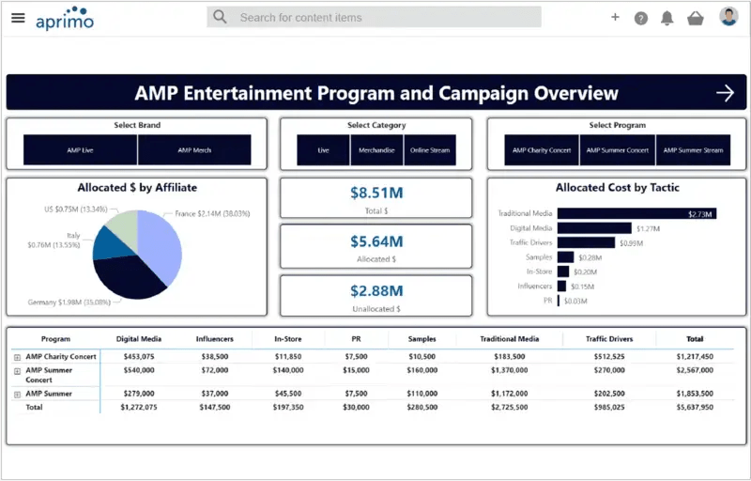751x481 pixels.
Task: Click the Influencers column header
Action: [x=215, y=339]
